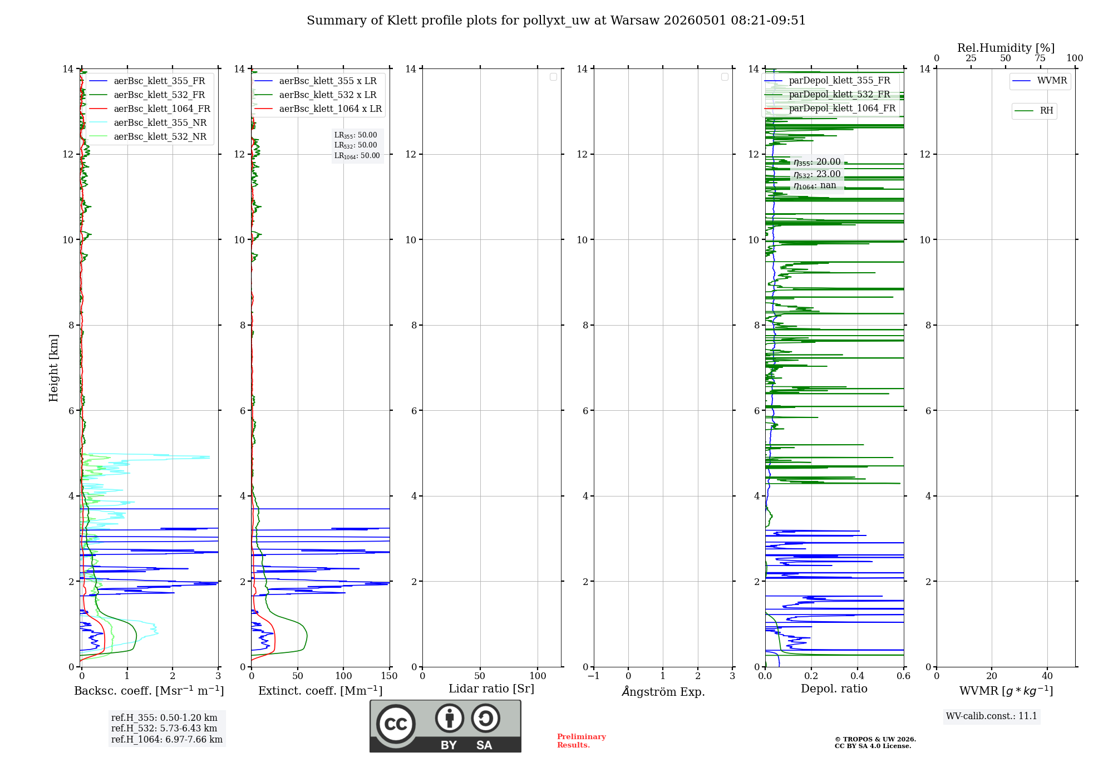Click the © TROPOS & UW 2026 copyright text
Screen dimensions: 1113x757
click(x=875, y=739)
